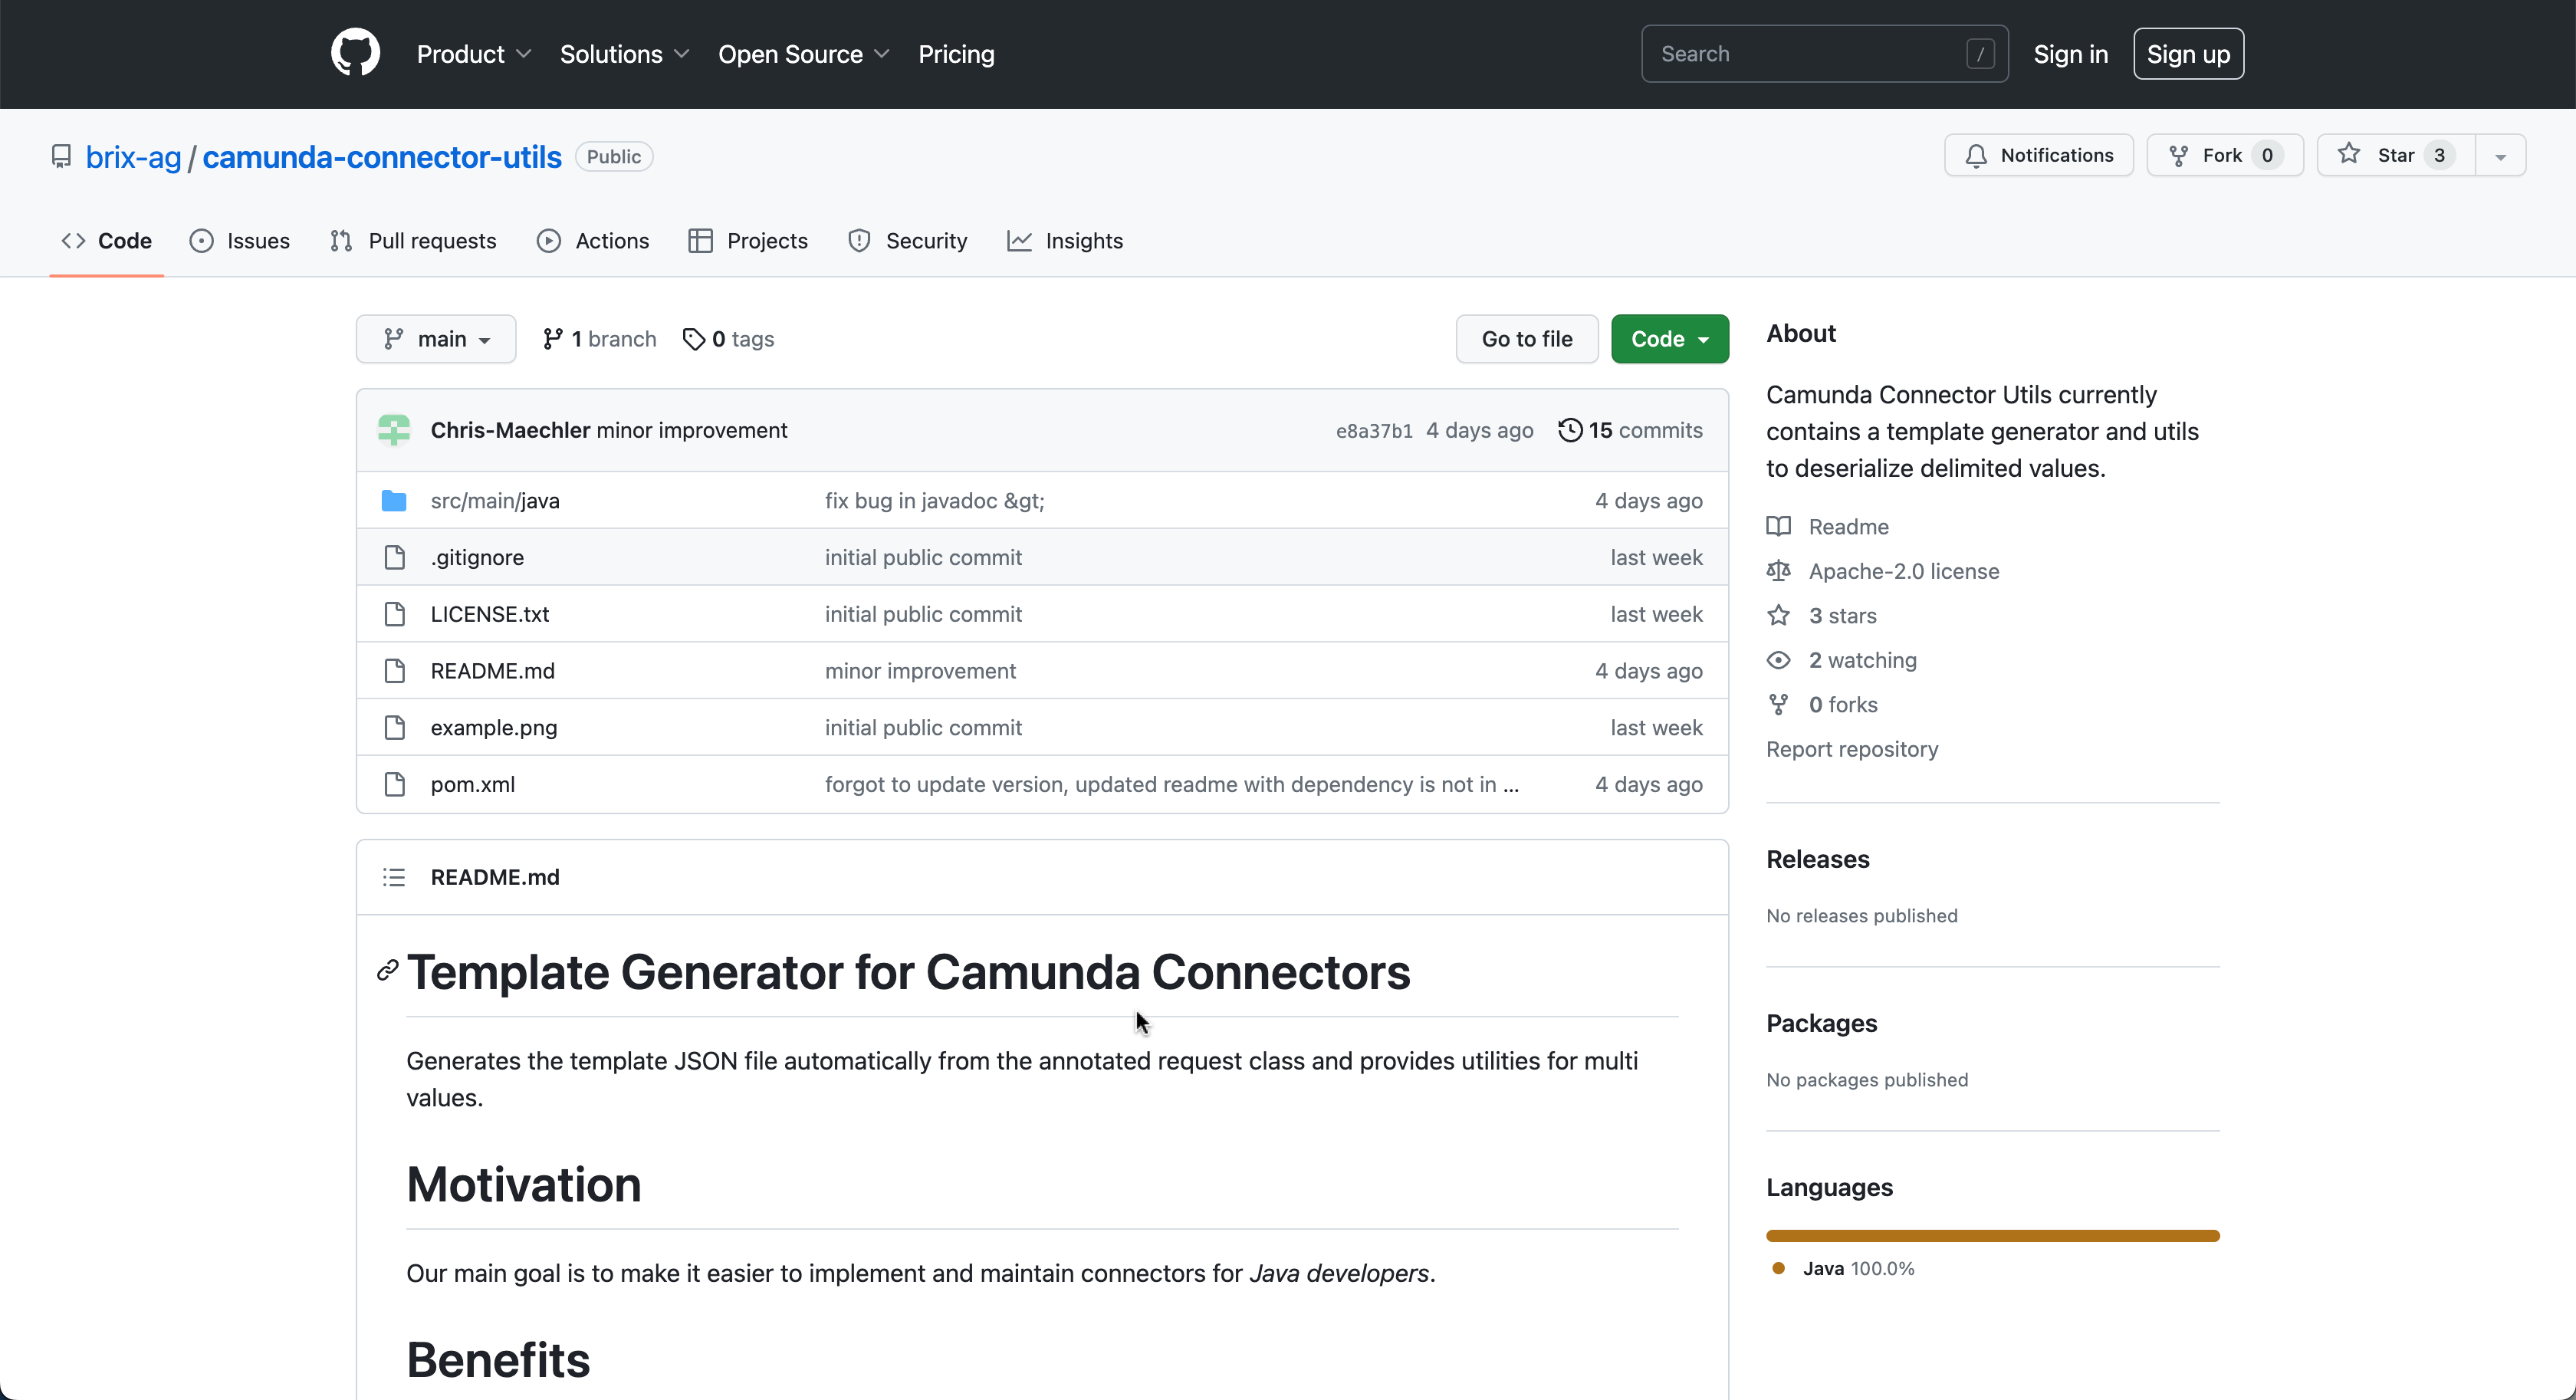Image resolution: width=2576 pixels, height=1400 pixels.
Task: Switch to the Projects tab
Action: click(x=748, y=241)
